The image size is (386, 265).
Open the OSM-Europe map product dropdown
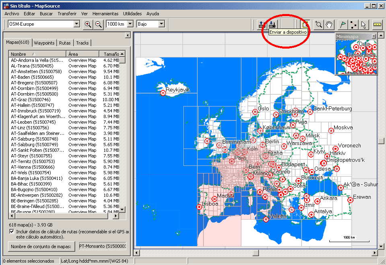(77, 24)
